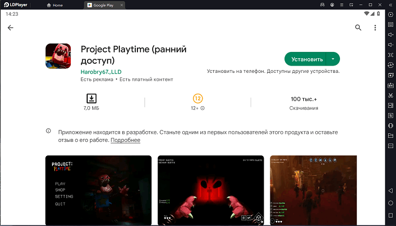Open the Подробнее link

pos(125,140)
